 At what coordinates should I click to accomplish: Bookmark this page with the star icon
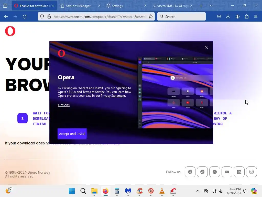coord(151,17)
